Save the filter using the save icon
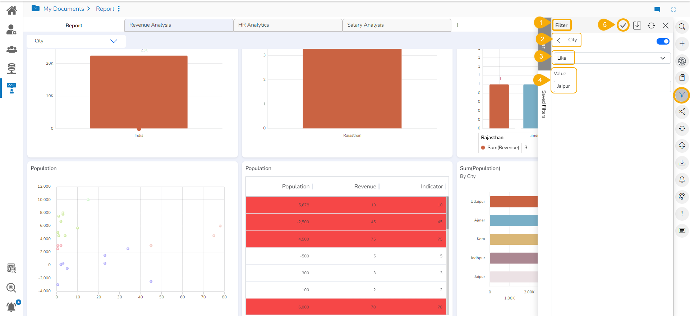This screenshot has height=316, width=690. tap(637, 25)
